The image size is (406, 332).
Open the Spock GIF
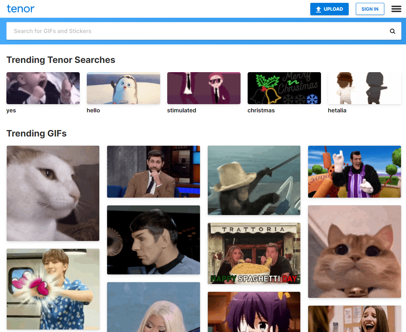(x=154, y=240)
